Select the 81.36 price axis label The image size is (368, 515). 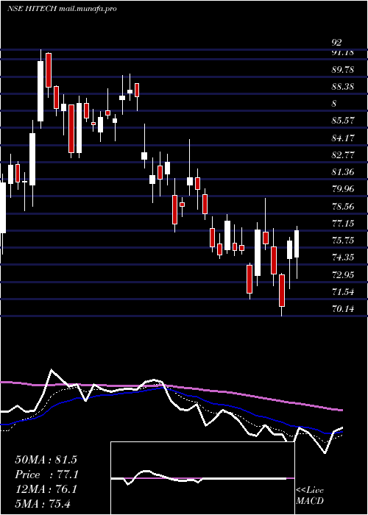click(x=343, y=171)
